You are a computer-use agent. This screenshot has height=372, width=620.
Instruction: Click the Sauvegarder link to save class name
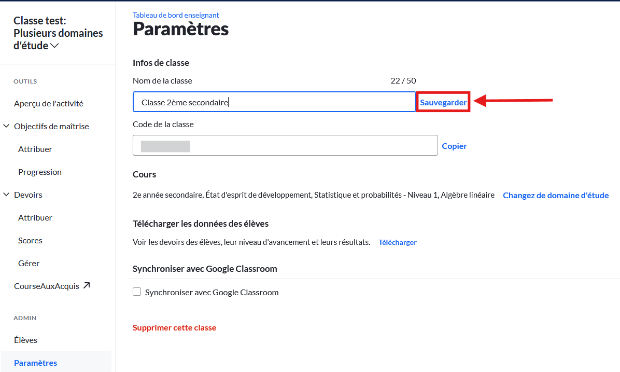pos(443,103)
